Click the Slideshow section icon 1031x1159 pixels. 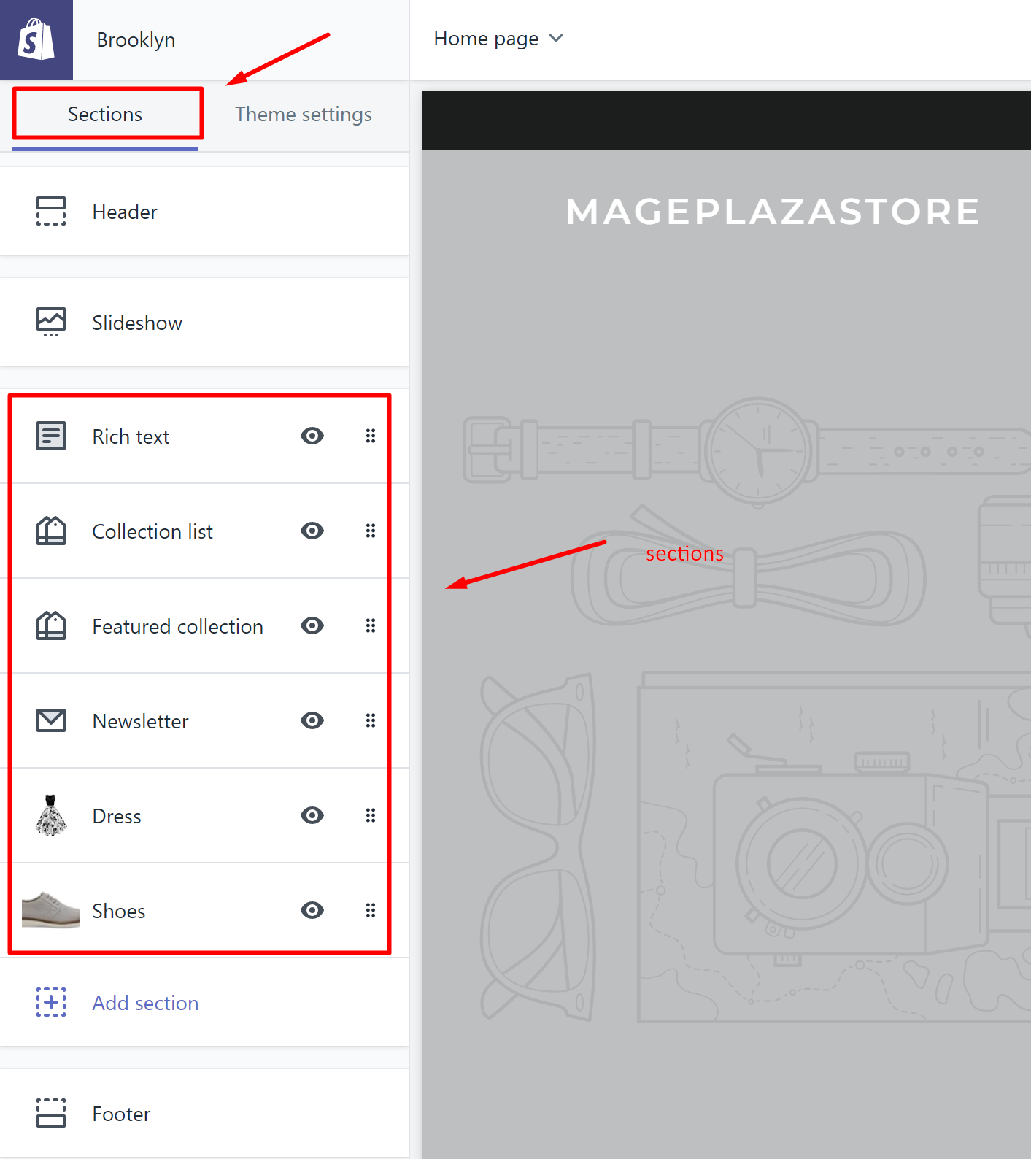click(x=51, y=322)
